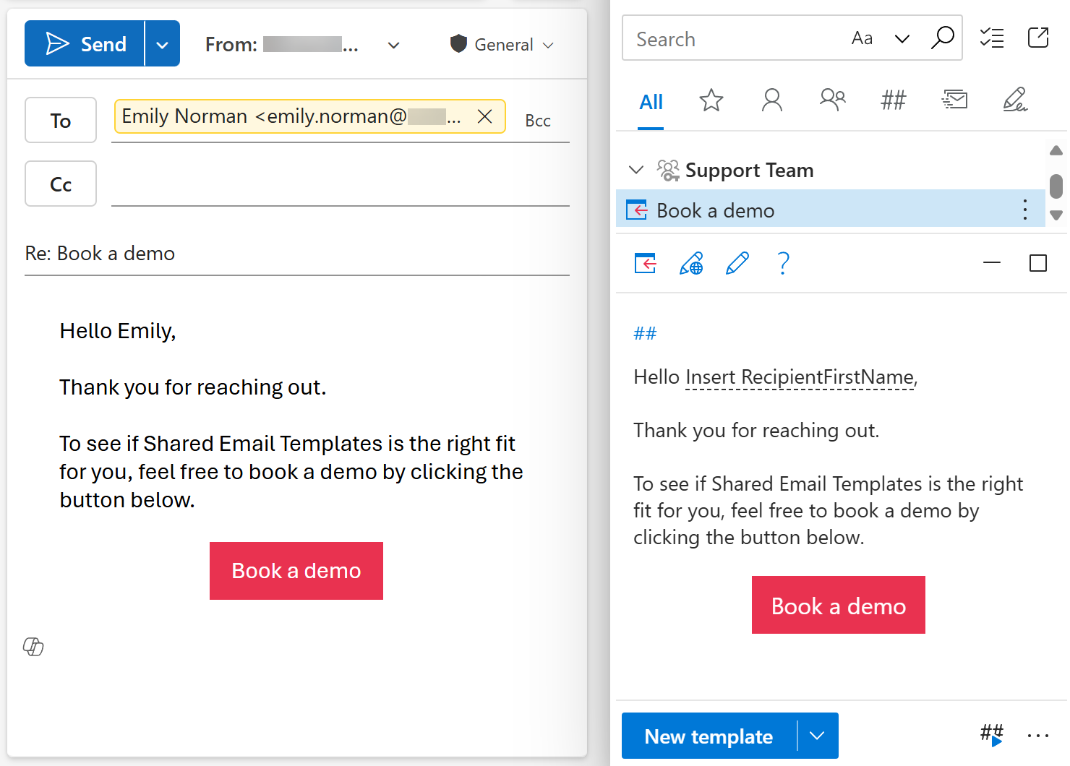This screenshot has height=766, width=1070.
Task: Switch to the All templates tab
Action: pyautogui.click(x=651, y=102)
